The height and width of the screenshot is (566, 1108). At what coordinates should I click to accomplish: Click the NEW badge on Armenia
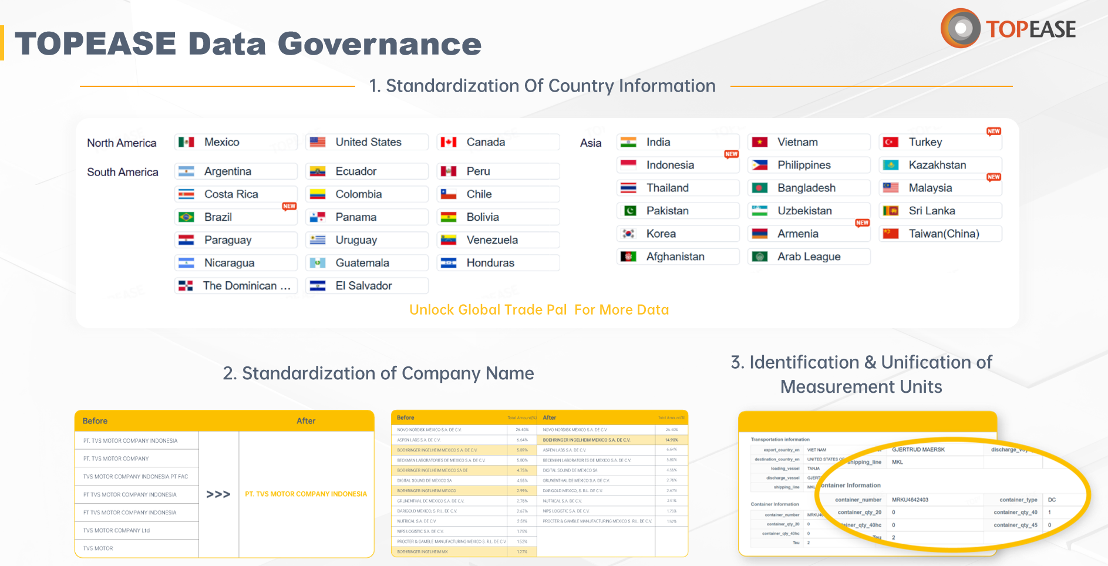(x=862, y=223)
